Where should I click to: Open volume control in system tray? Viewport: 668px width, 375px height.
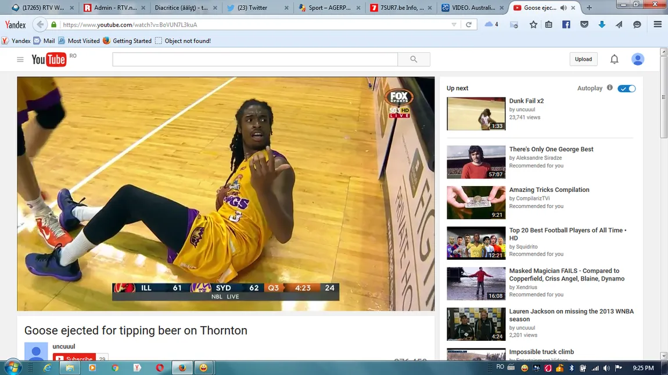click(x=606, y=368)
